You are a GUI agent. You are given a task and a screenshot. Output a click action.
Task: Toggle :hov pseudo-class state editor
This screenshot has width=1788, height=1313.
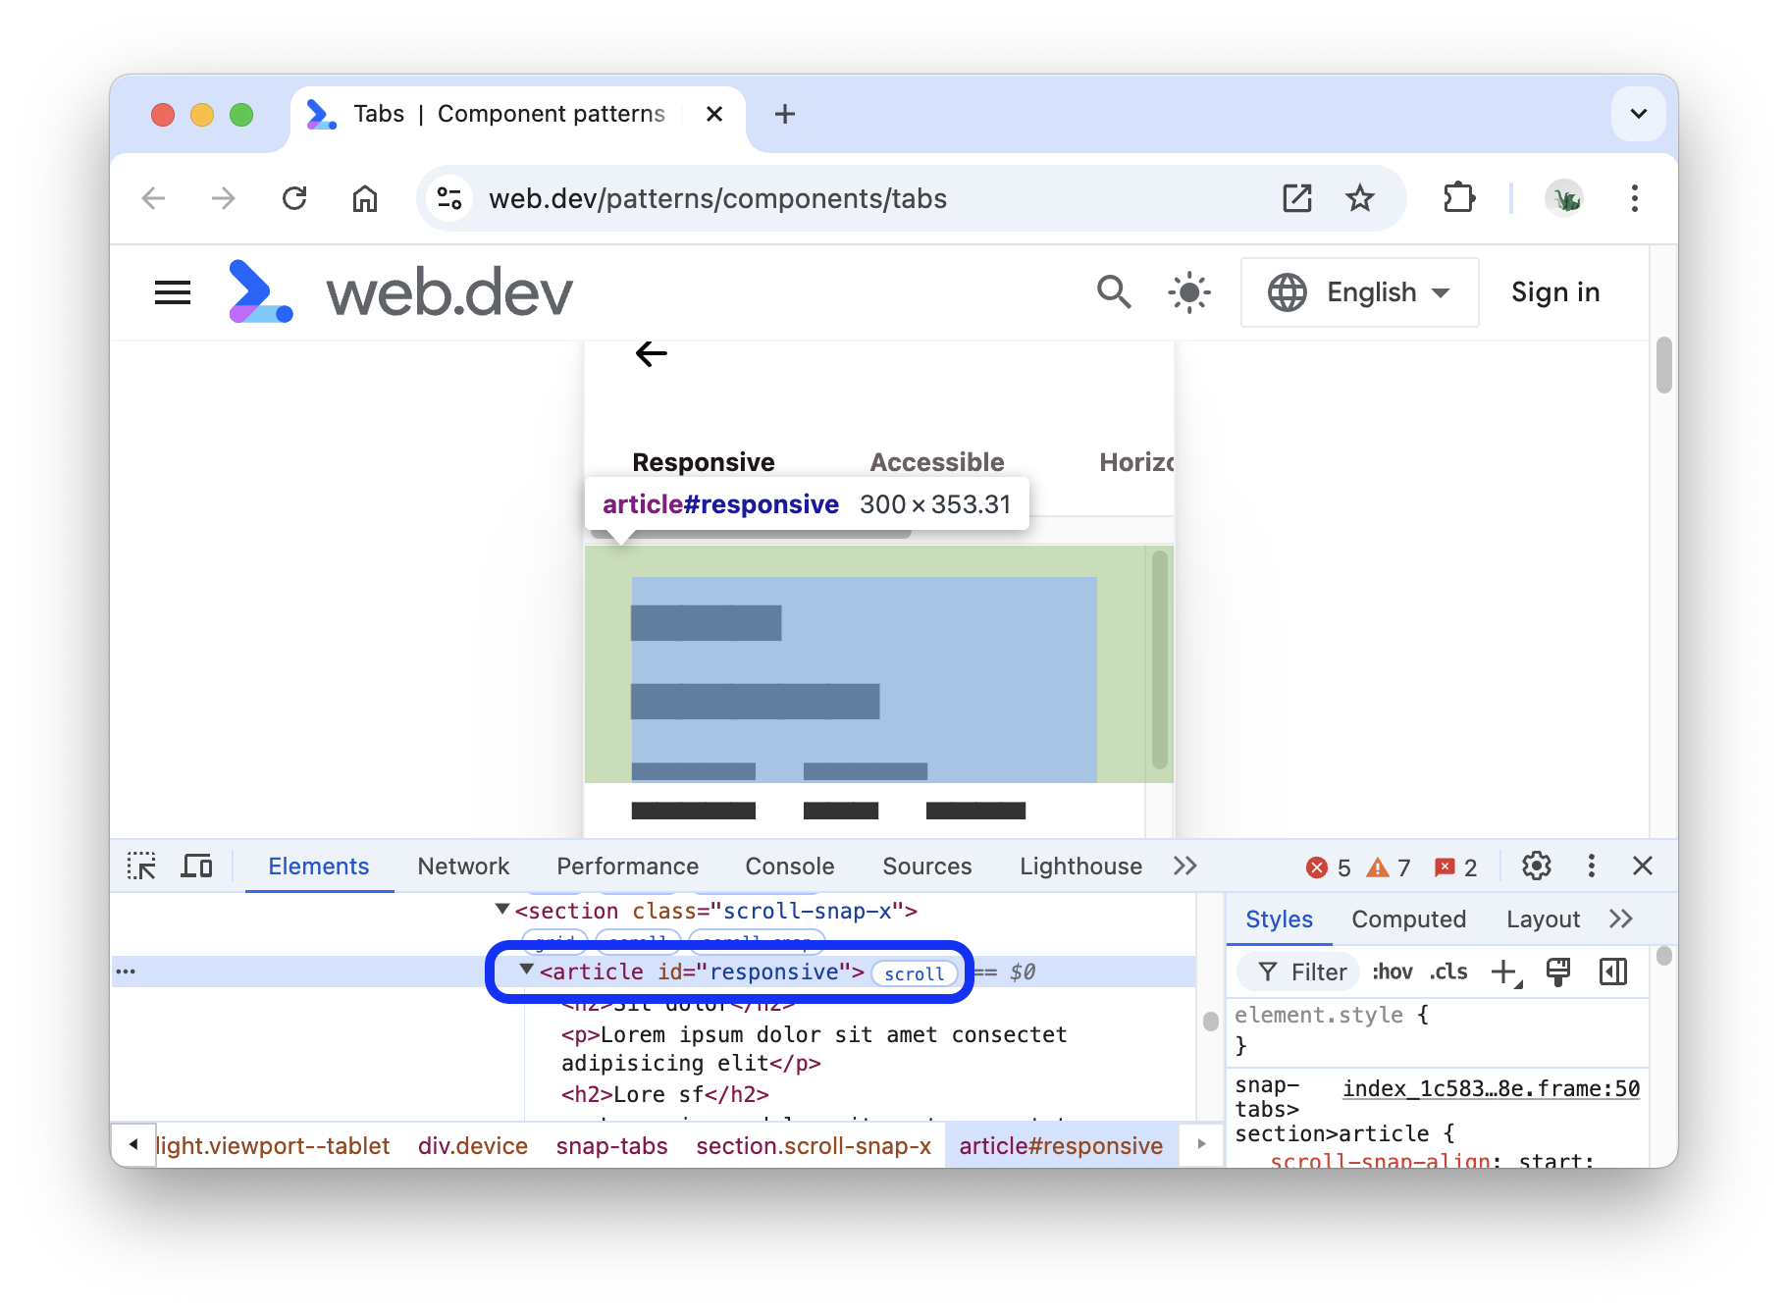pyautogui.click(x=1393, y=972)
